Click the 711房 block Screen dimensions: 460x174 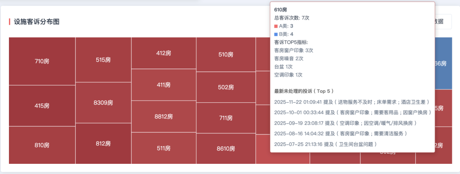pos(226,118)
